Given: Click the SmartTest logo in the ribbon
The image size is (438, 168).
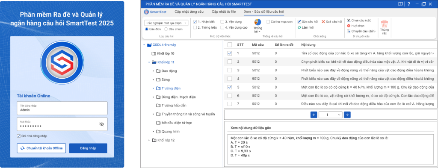Looking at the screenshot, I should coord(146,12).
